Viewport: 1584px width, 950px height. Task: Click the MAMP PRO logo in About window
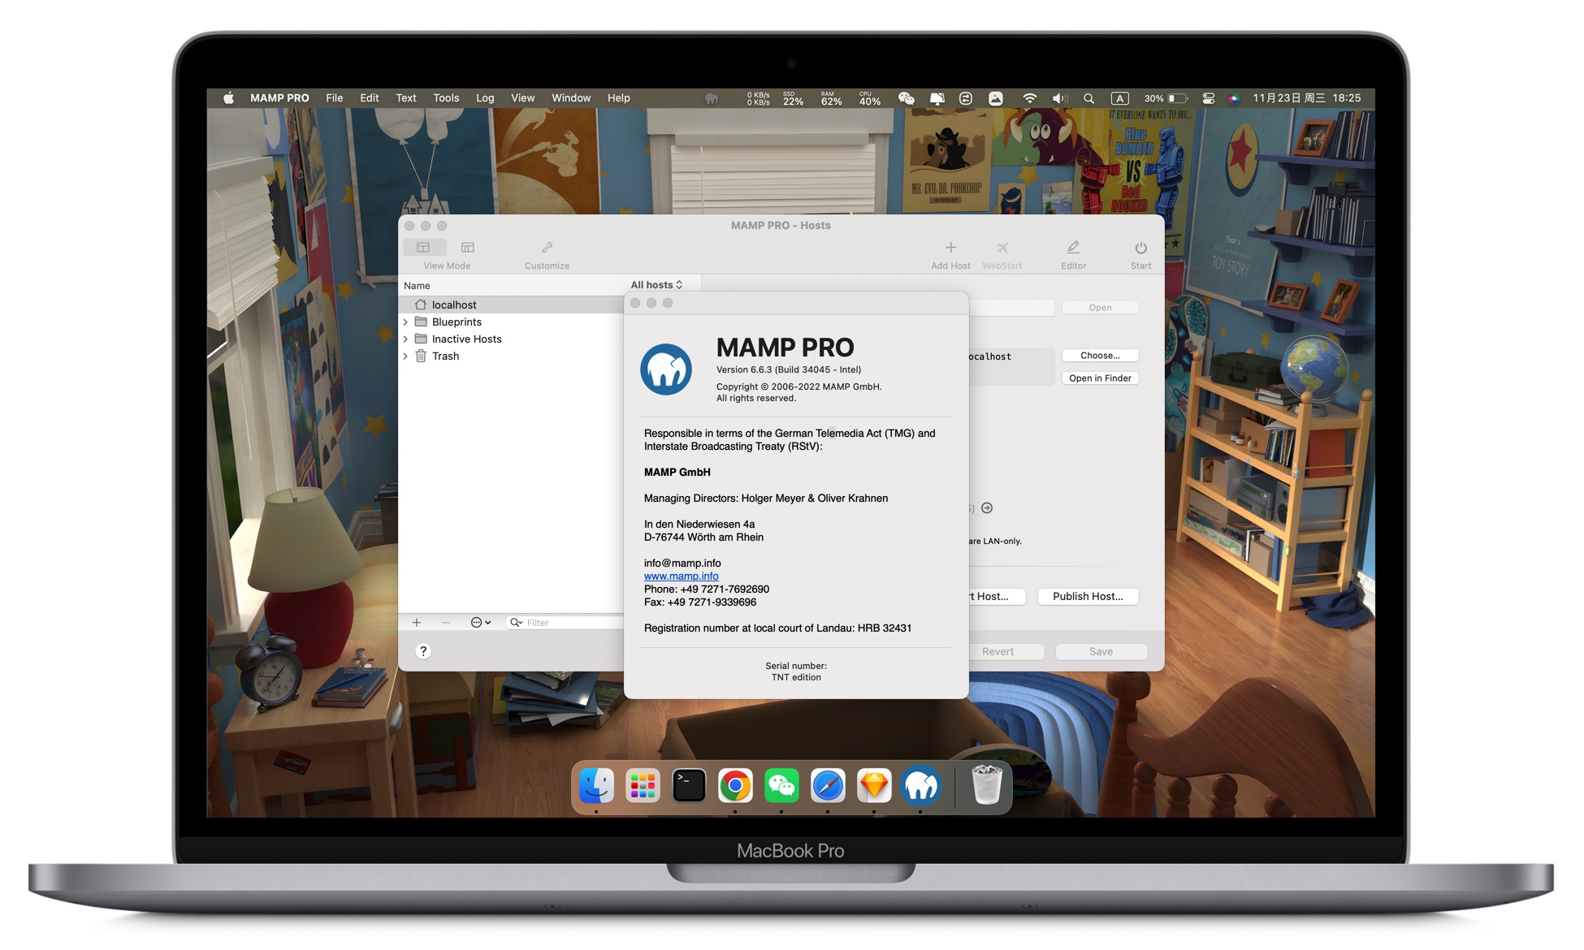coord(666,369)
